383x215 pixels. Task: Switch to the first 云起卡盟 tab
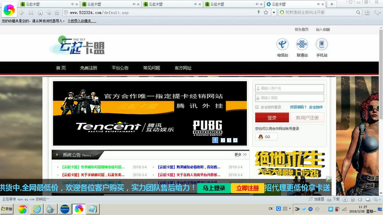[50, 4]
